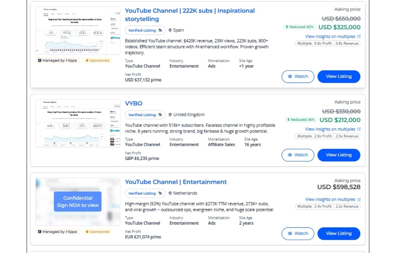View insights on multiples for USD $212,000 listing
The width and height of the screenshot is (400, 253).
[x=330, y=129]
